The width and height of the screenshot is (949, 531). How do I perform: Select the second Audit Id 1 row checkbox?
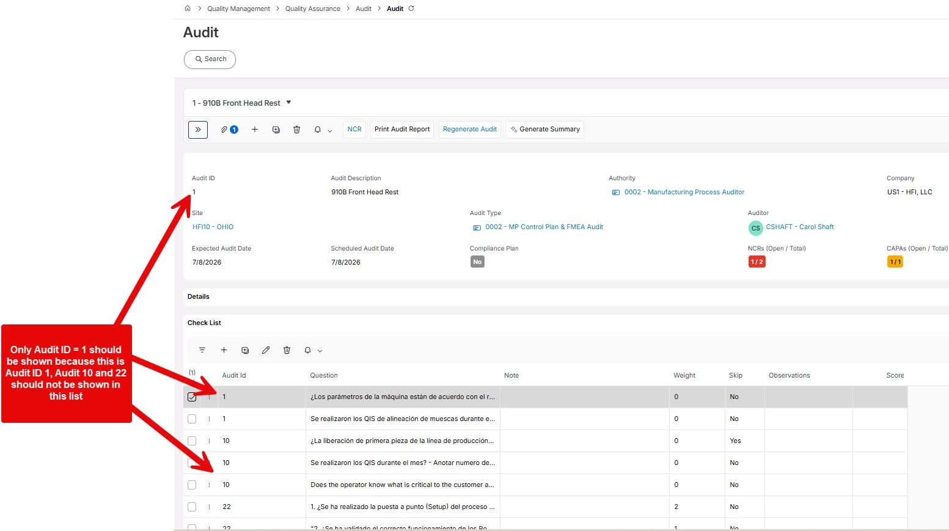[192, 419]
